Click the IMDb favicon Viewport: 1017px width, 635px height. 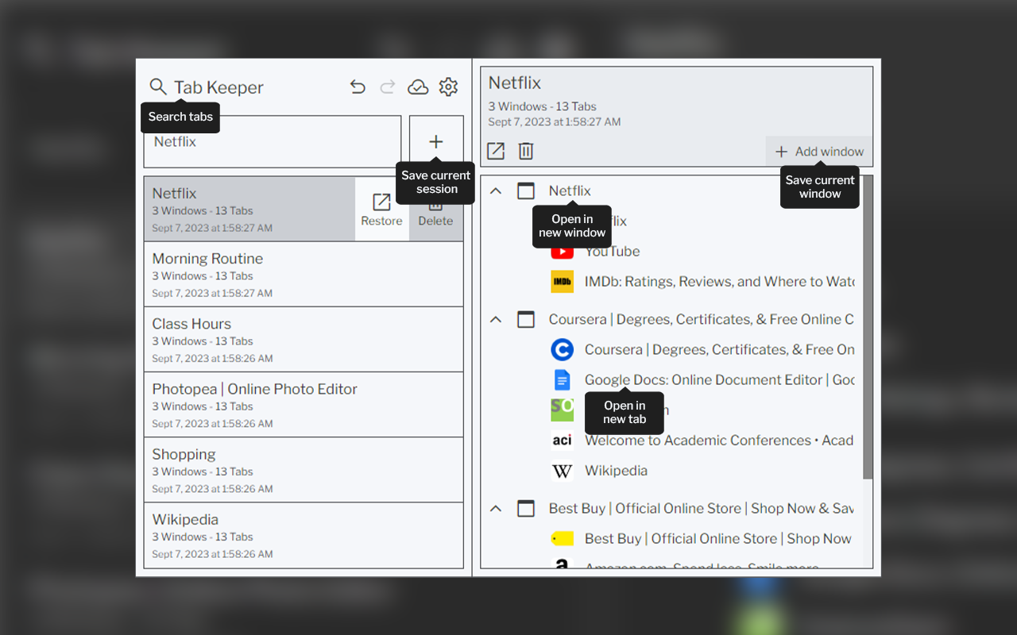pos(562,282)
